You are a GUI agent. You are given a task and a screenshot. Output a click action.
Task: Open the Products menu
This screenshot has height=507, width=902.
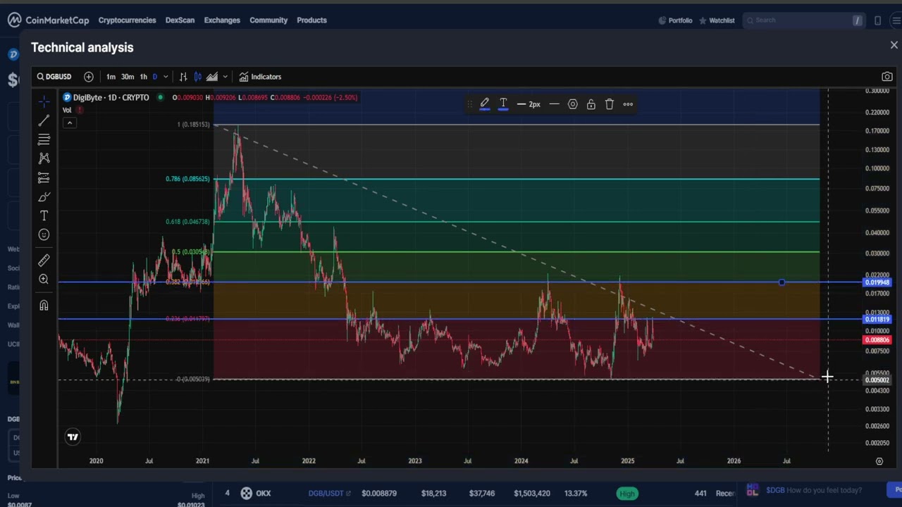point(311,20)
